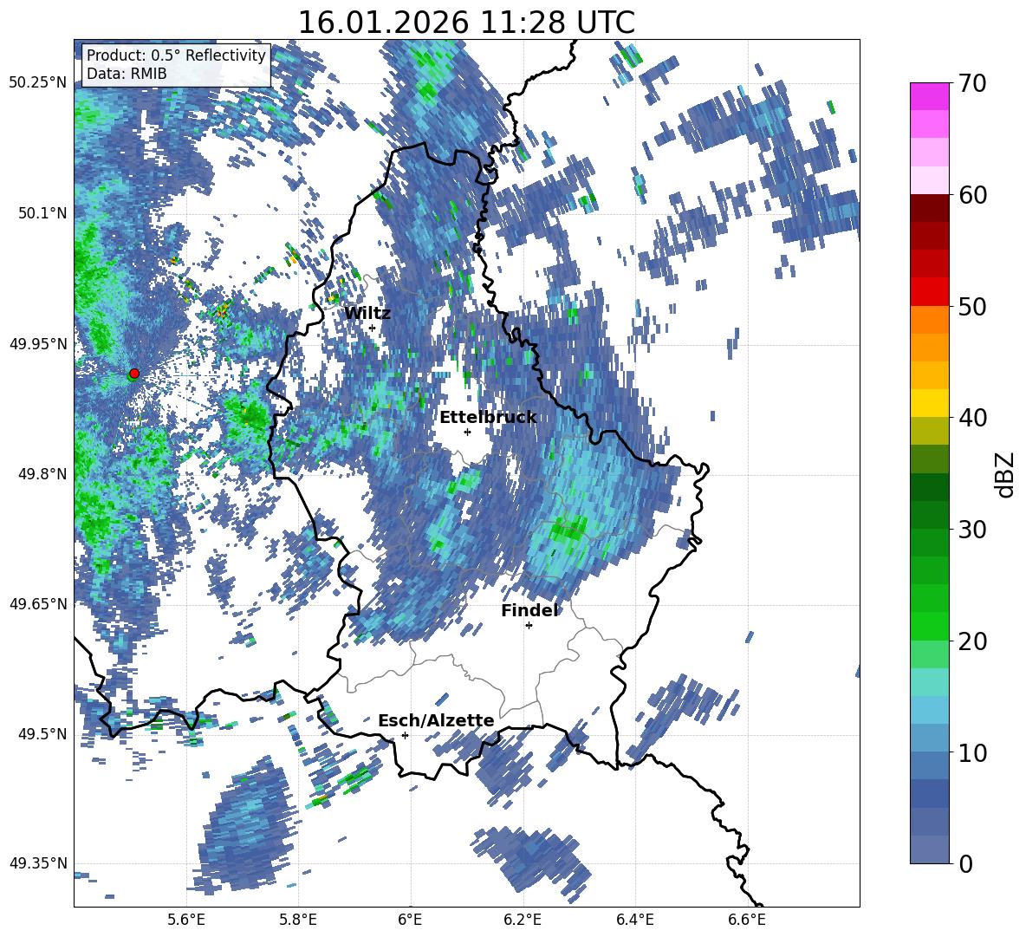The height and width of the screenshot is (937, 1026).
Task: Click the 50.1°N latitude label
Action: tap(42, 213)
